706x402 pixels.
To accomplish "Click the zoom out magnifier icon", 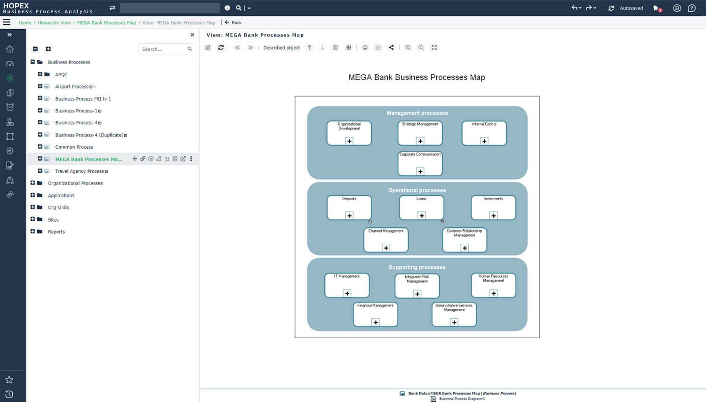I will (421, 48).
